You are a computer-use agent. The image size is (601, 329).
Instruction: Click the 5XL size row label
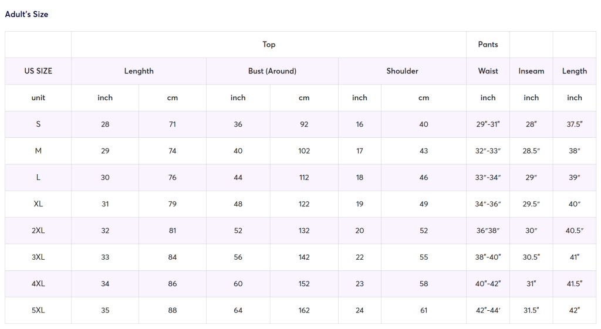coord(38,310)
